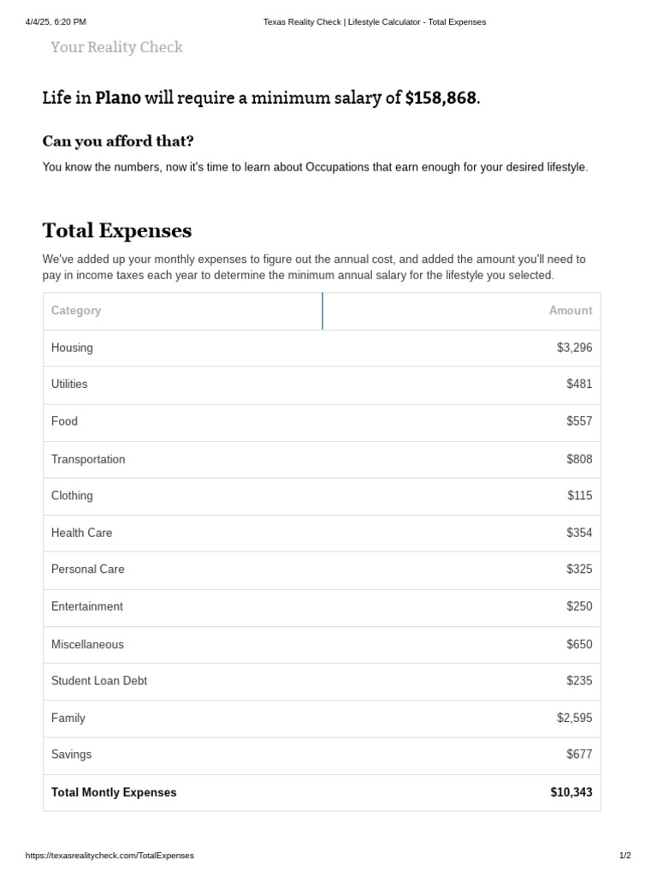Click the $158,868 minimum salary figure

(441, 98)
